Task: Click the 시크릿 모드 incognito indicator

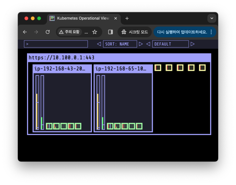Action: (135, 32)
